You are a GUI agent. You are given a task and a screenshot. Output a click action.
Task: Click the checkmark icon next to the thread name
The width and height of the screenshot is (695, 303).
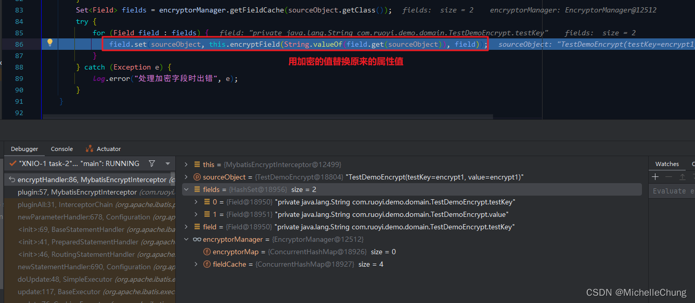[13, 163]
